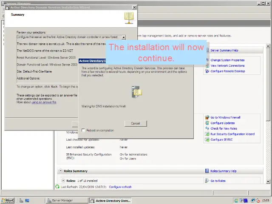Tick the Reboot on completion checkbox
The image size is (272, 204).
point(83,130)
